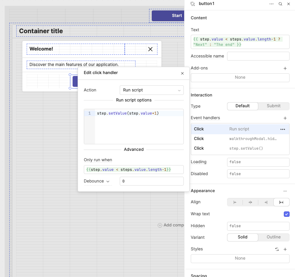Select the align center icon

coord(250,202)
